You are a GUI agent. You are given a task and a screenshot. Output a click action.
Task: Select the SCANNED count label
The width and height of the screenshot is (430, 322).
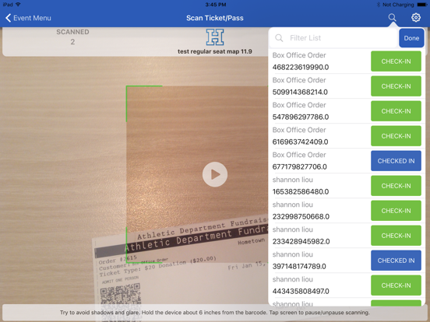point(72,32)
